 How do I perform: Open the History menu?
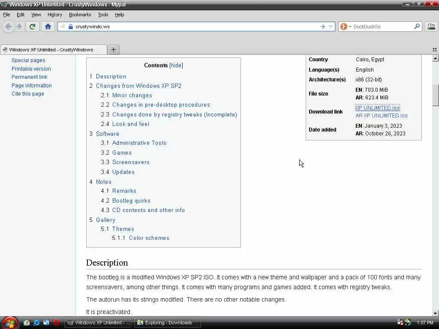pos(55,15)
